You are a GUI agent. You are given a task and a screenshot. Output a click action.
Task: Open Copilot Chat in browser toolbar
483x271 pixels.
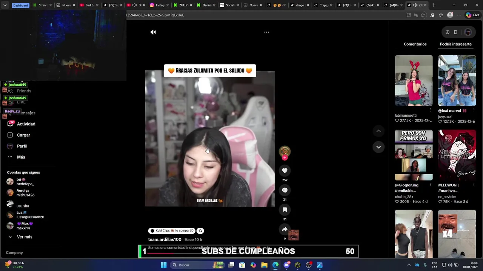(472, 15)
